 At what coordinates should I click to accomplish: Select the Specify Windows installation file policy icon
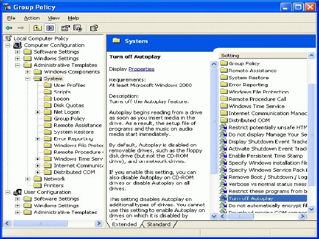(x=223, y=163)
